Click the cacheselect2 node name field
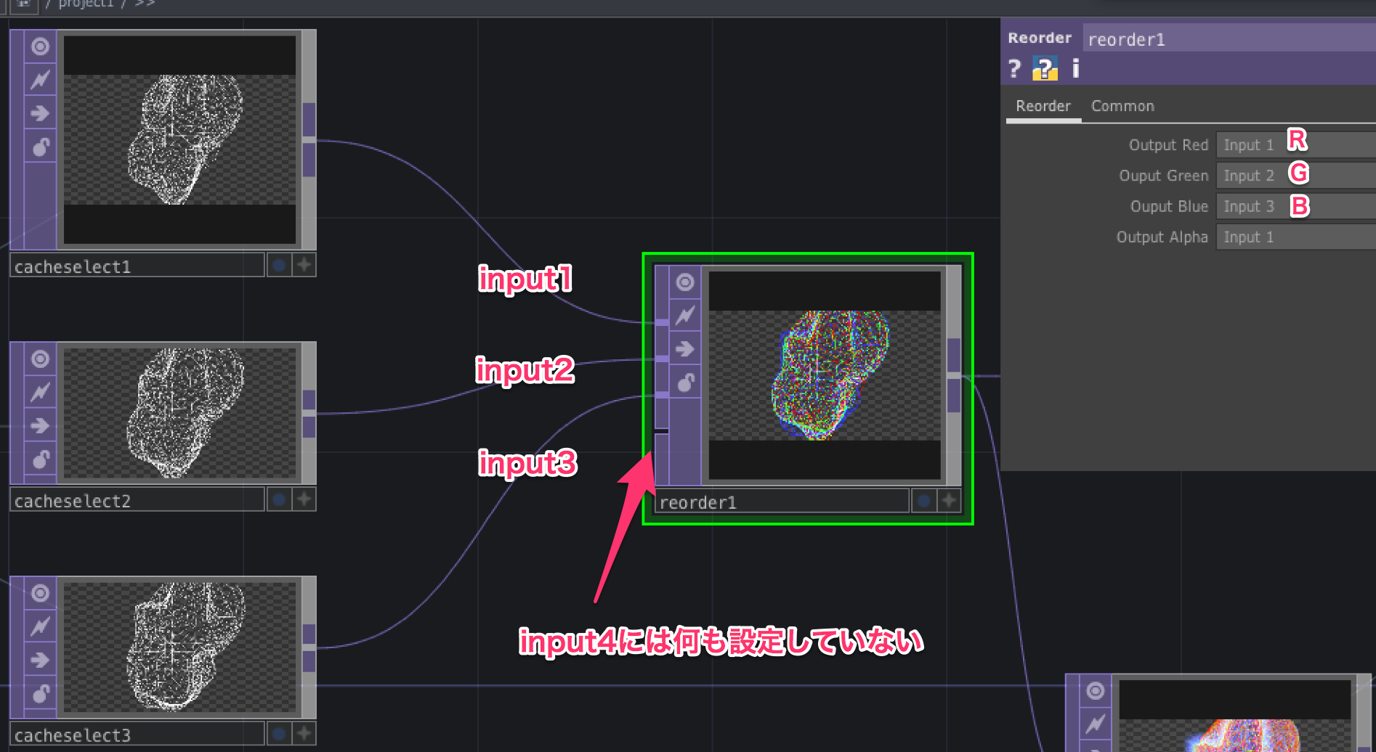 click(137, 500)
